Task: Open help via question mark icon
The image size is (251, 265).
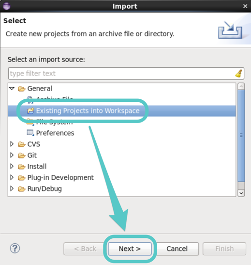Action: [15, 248]
